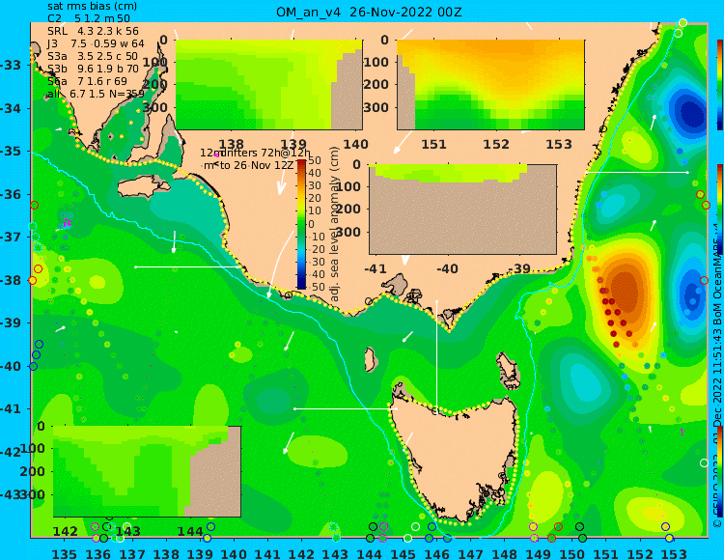Screen dimensions: 724x560
Task: Click the central sea level anomaly colorbar
Action: point(301,224)
